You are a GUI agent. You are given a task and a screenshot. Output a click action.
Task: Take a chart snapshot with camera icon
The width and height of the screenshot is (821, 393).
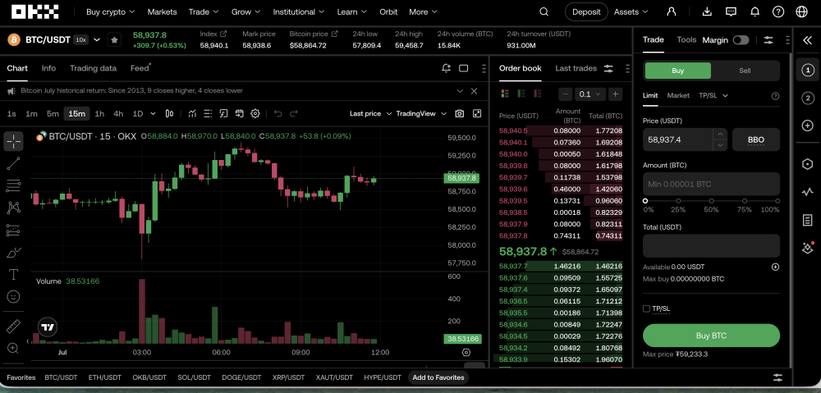(x=459, y=113)
